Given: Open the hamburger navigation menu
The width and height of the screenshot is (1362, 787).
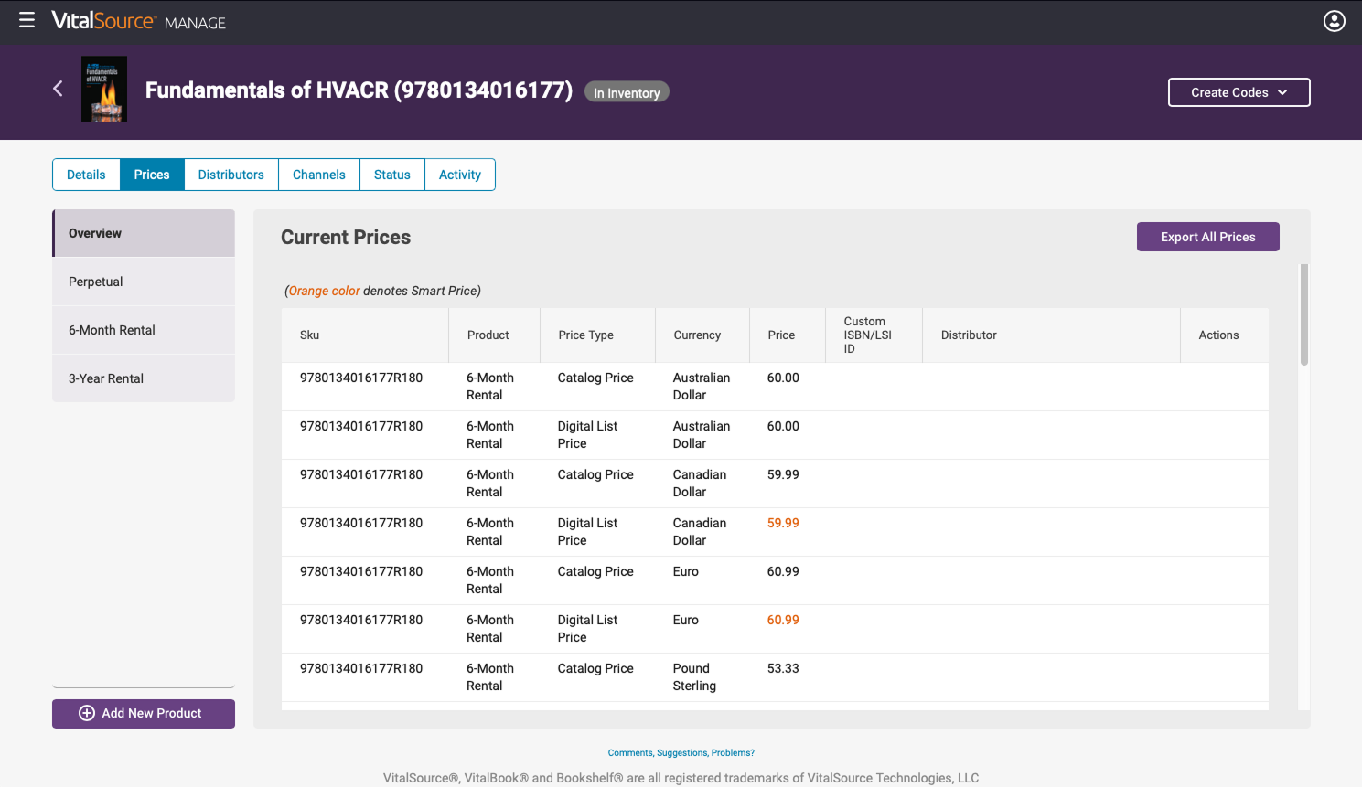Looking at the screenshot, I should tap(27, 20).
